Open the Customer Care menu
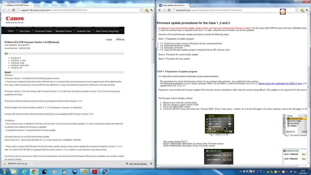311x175 pixels. pos(84,31)
